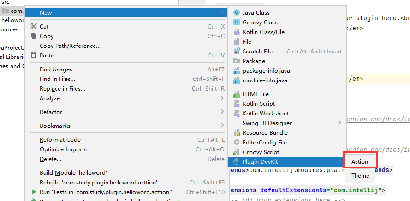Click the package-info.java icon

point(237,71)
